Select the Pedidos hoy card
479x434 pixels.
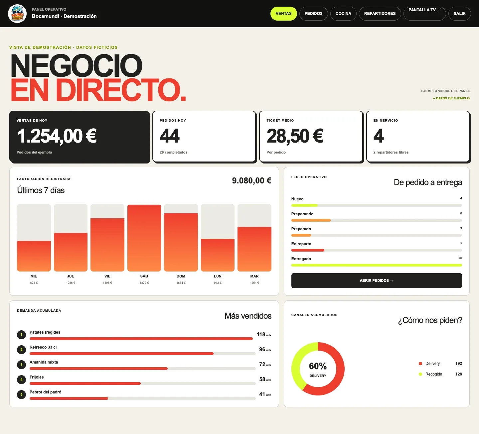click(204, 137)
